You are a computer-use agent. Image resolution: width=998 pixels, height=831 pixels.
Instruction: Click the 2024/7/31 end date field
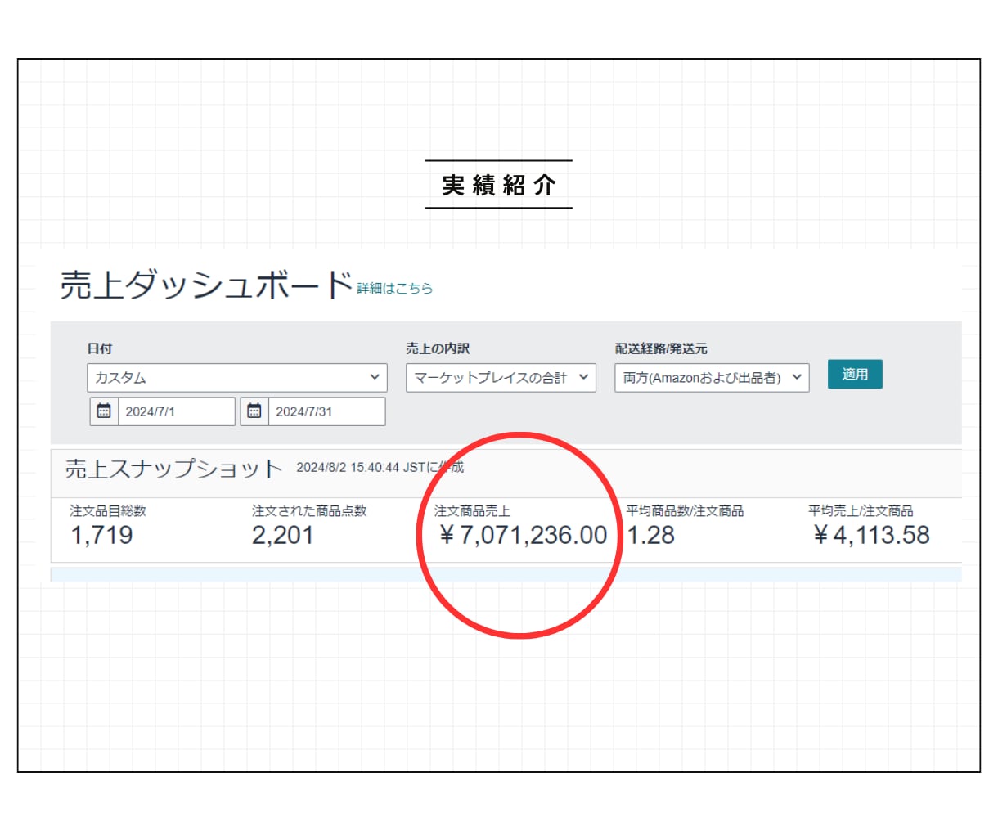[326, 411]
